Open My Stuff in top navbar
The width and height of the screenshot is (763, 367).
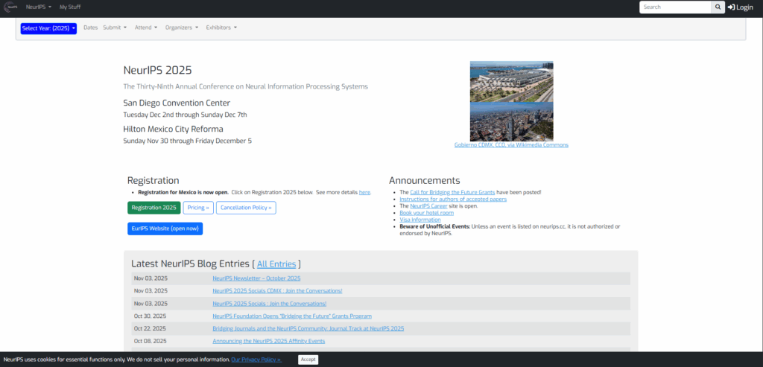[71, 7]
